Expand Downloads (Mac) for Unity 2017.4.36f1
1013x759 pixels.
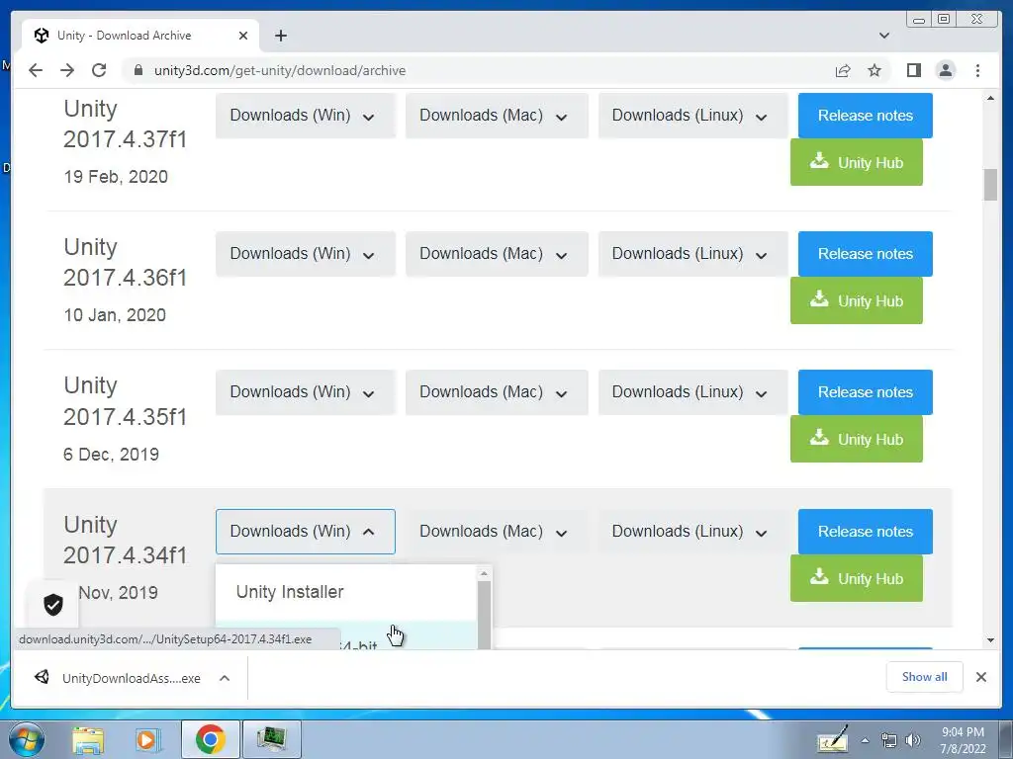click(497, 254)
